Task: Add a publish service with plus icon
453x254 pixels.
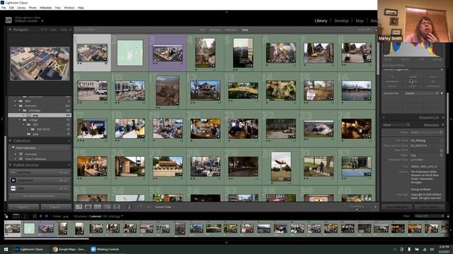Action: (69, 165)
